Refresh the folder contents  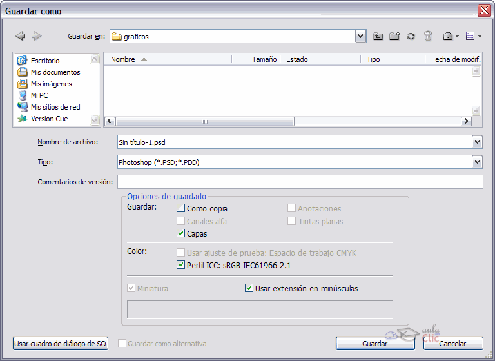(411, 37)
